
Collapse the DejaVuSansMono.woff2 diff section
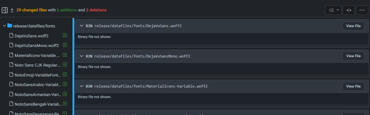[x=81, y=56]
